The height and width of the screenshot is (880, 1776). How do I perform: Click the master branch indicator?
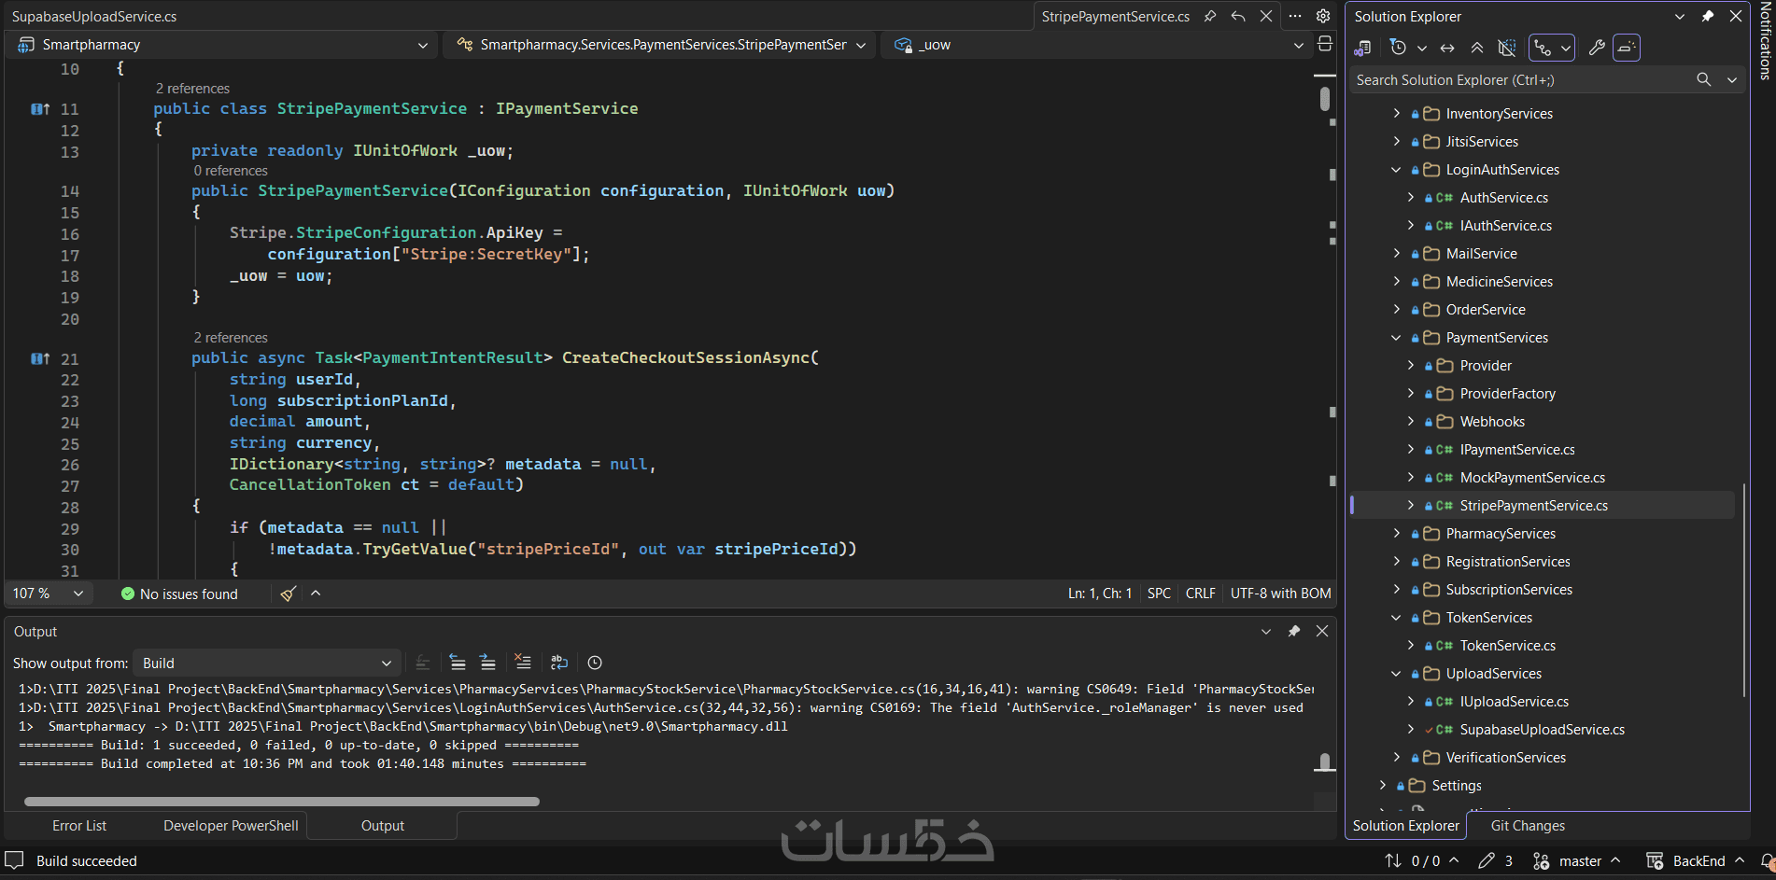coord(1576,861)
